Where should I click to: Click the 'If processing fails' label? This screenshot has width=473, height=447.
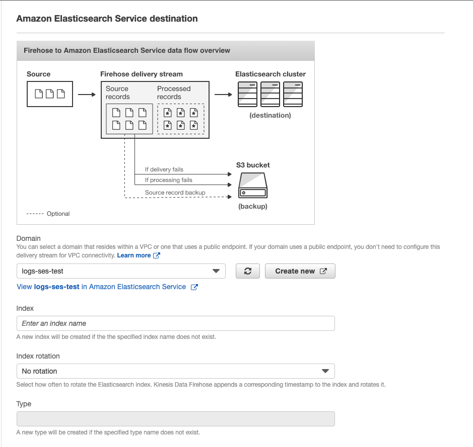click(x=168, y=180)
